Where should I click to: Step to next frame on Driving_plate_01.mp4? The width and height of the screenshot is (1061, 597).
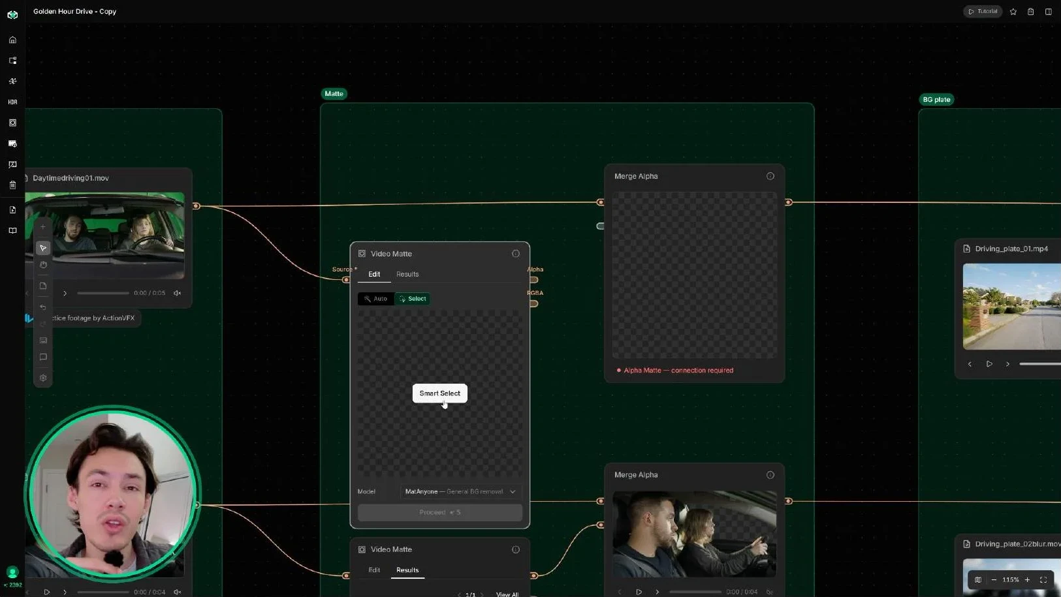(x=1007, y=364)
